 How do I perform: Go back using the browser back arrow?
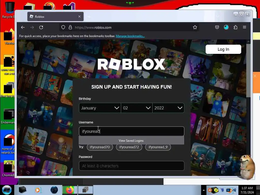pos(23,27)
